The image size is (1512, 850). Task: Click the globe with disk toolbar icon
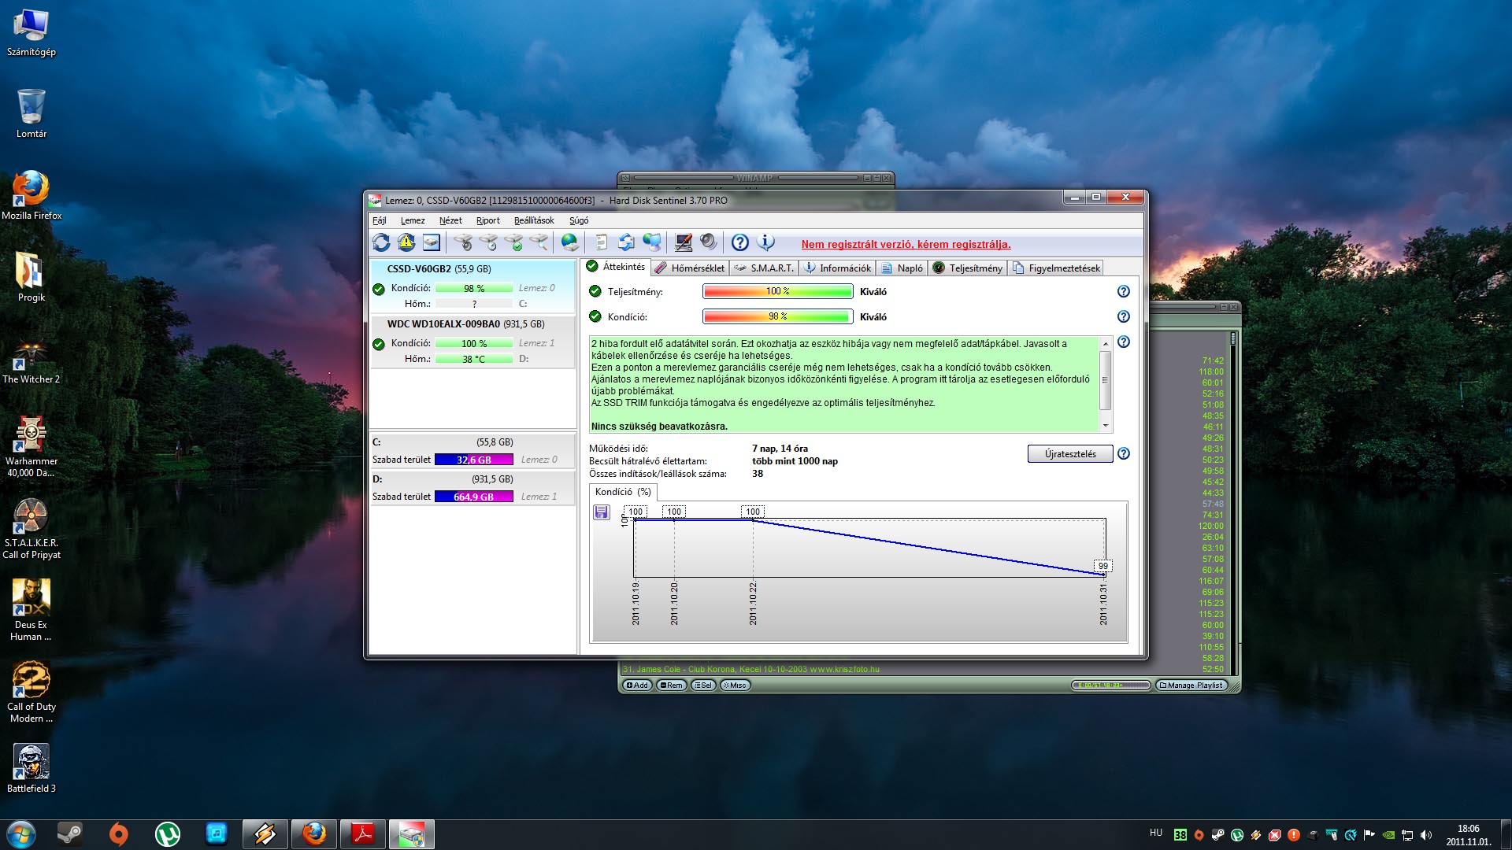(569, 242)
